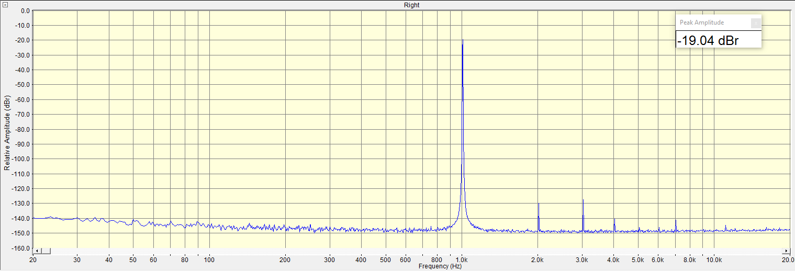Click the -160.0 amplitude axis tick label
The image size is (795, 271).
(22, 248)
